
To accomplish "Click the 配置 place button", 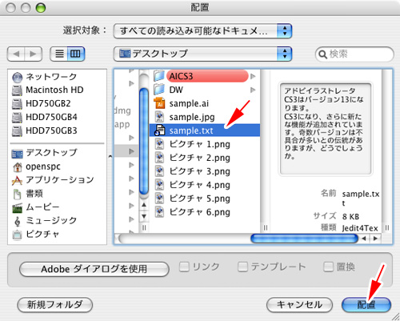I will click(x=366, y=304).
